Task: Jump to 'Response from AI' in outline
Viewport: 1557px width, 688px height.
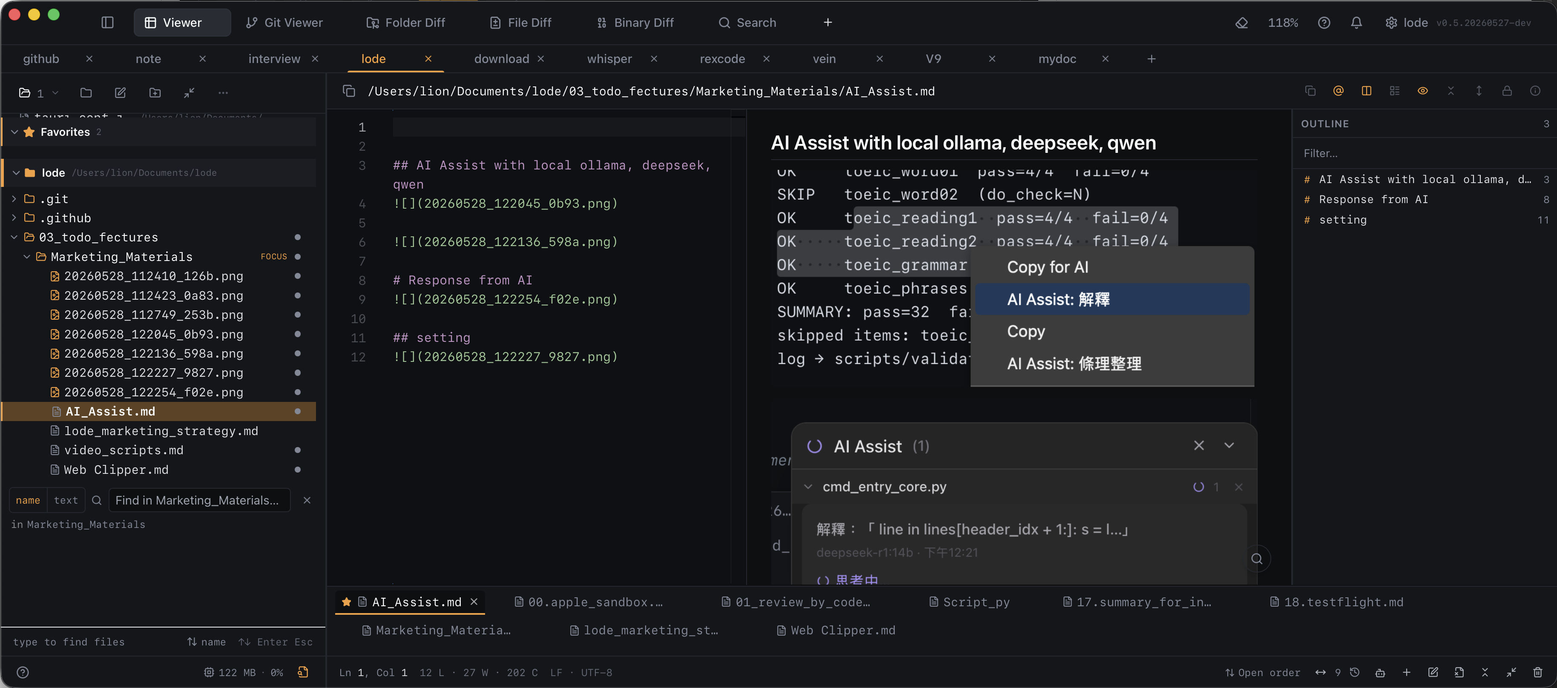Action: coord(1373,199)
